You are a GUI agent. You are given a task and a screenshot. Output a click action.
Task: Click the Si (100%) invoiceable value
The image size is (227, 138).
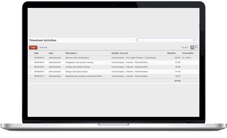(x=187, y=58)
